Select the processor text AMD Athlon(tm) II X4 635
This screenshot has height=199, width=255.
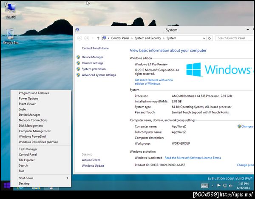195,96
